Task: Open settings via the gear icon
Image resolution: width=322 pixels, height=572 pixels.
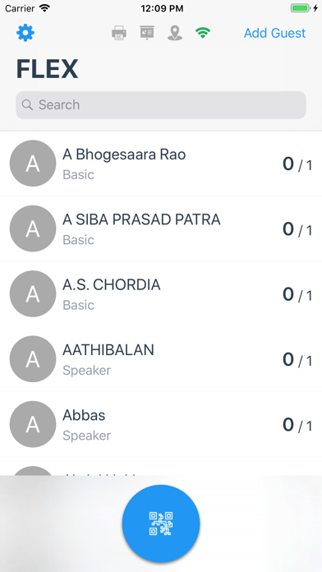Action: click(x=25, y=33)
